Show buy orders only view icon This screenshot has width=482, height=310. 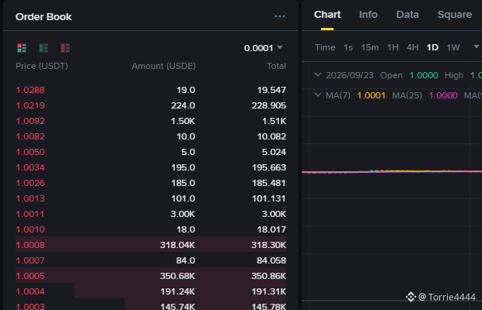coord(44,48)
